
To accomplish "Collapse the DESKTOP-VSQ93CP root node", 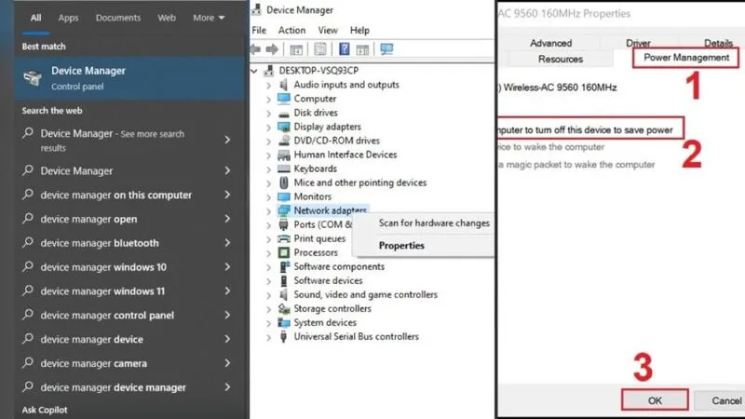I will pos(257,71).
